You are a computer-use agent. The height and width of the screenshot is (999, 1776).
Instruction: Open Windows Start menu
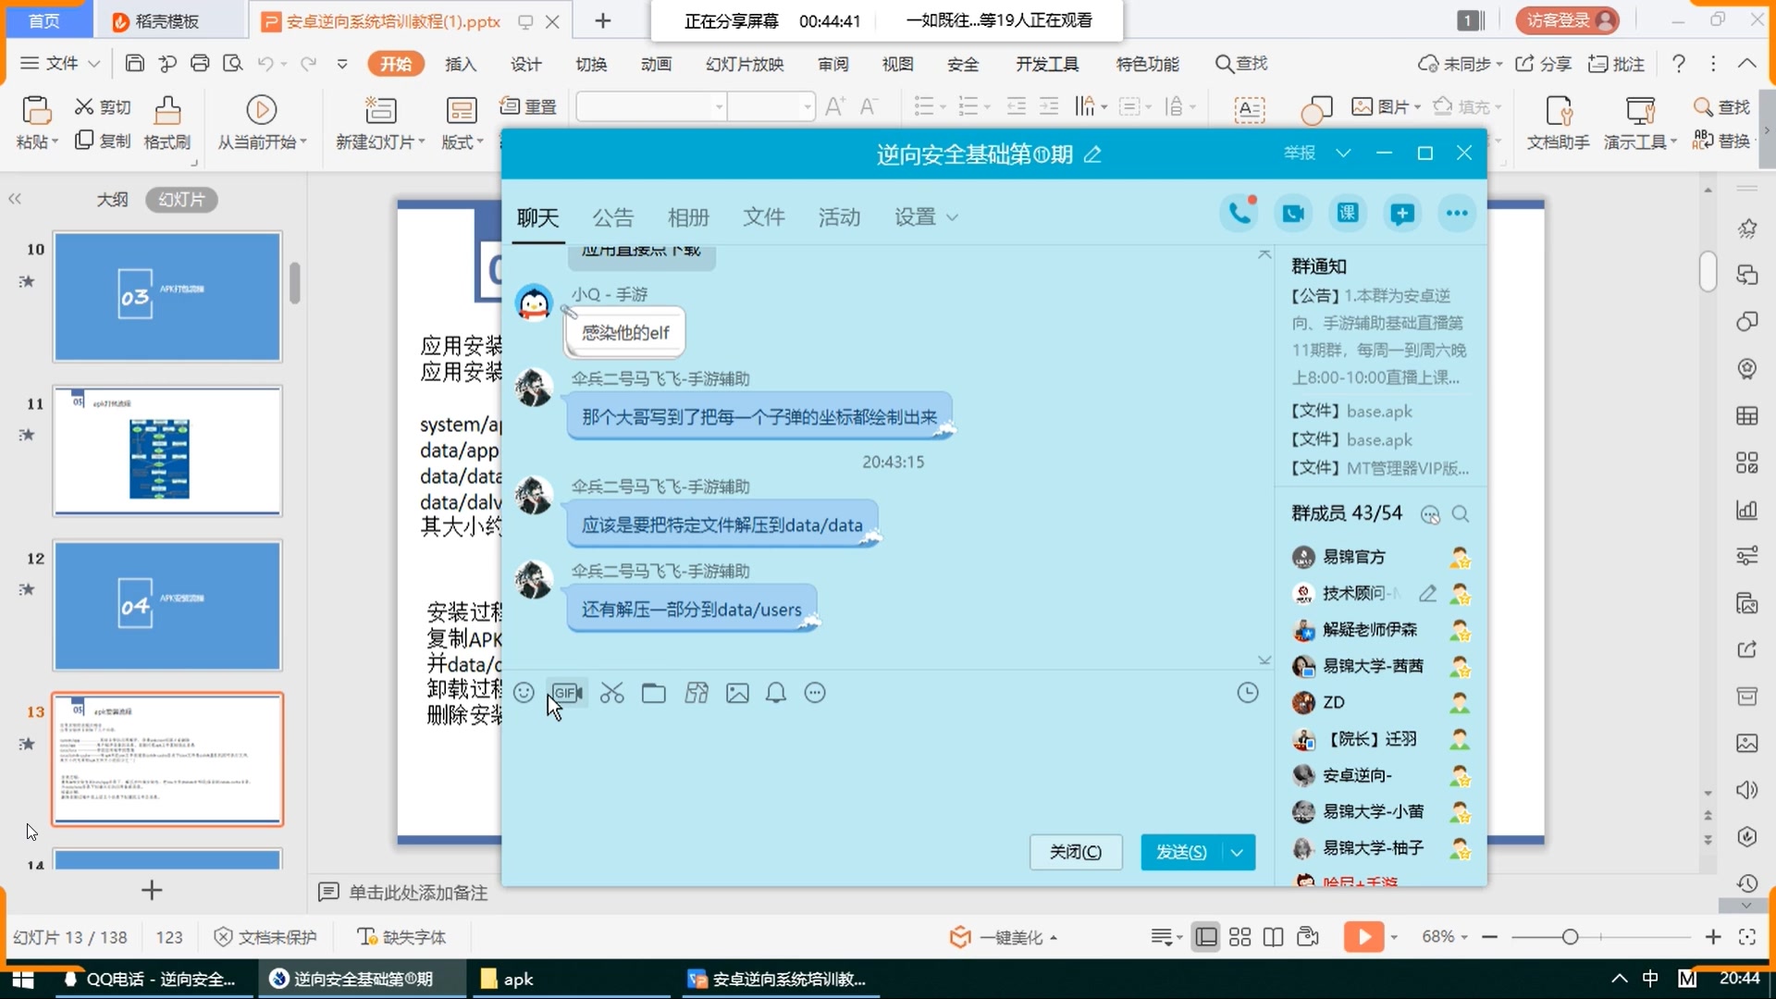coord(23,979)
